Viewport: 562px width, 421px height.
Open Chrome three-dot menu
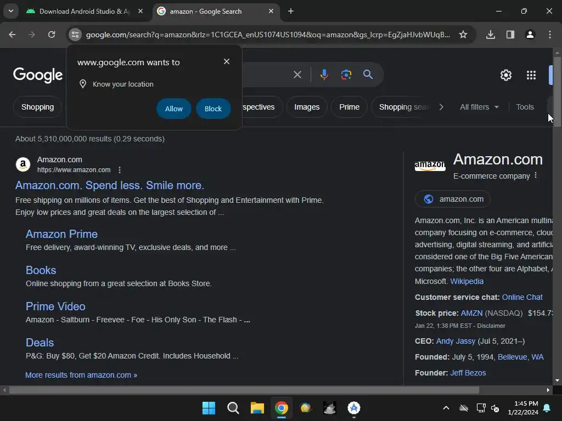click(550, 35)
